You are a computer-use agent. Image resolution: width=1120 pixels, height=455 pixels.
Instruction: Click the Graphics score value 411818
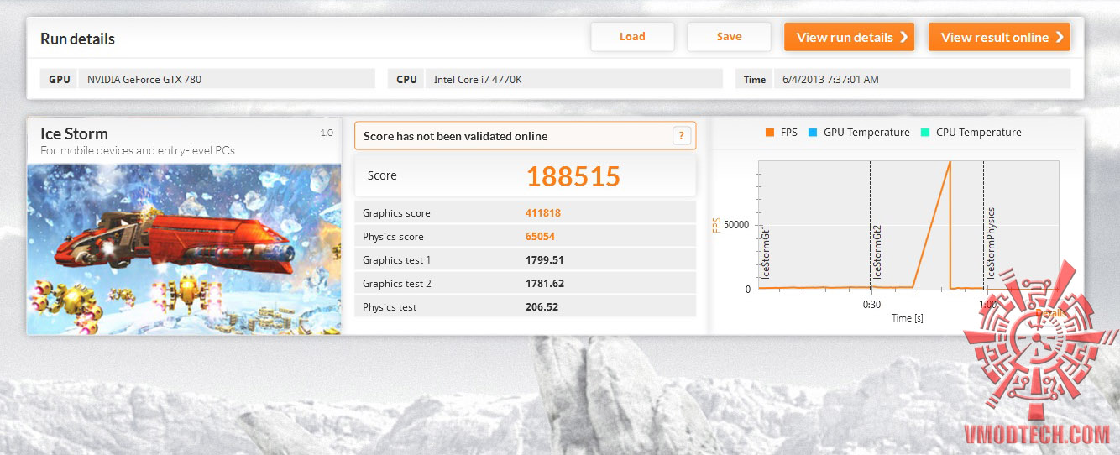543,213
